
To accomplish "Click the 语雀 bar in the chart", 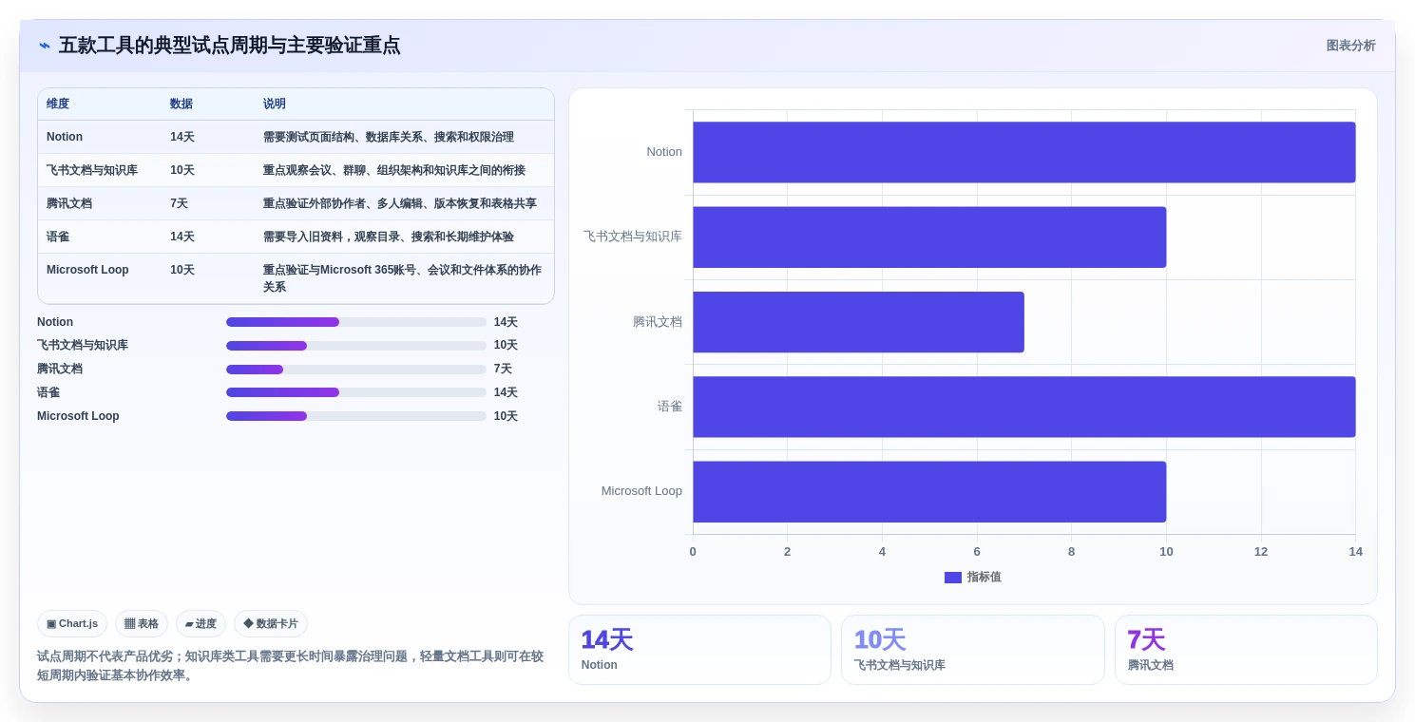I will 1023,407.
